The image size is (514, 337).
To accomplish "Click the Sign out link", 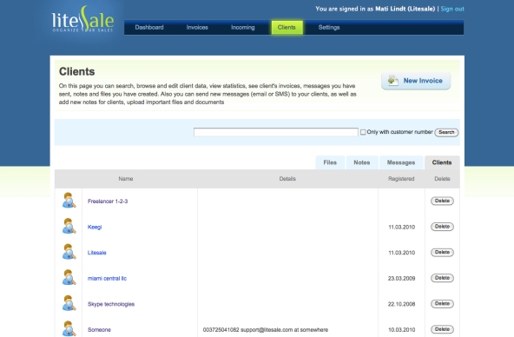I will [x=452, y=9].
